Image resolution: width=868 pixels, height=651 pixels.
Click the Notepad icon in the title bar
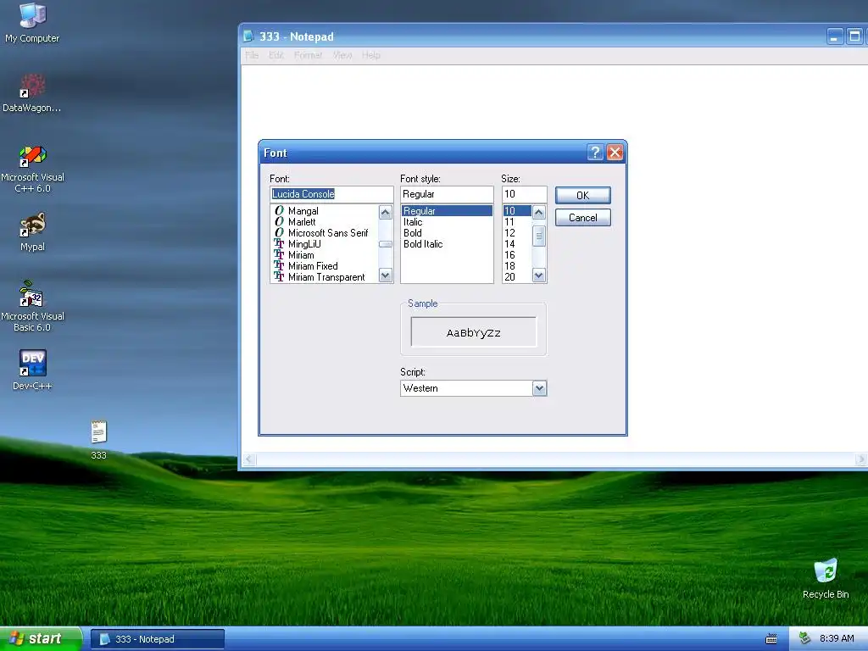click(x=249, y=36)
